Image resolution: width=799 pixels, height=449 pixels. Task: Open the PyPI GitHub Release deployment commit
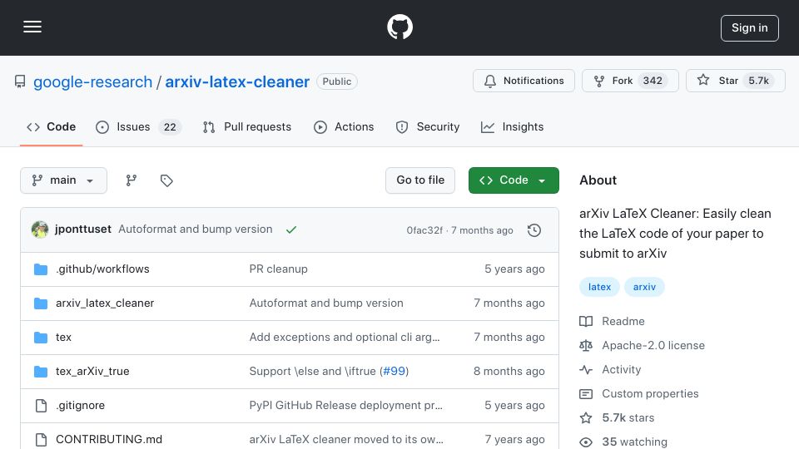click(x=346, y=405)
